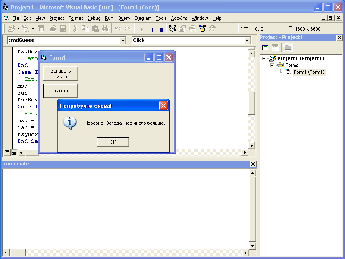Click the Immediate window horizontal scroll thumb
Image resolution: width=345 pixels, height=259 pixels.
[x=18, y=253]
